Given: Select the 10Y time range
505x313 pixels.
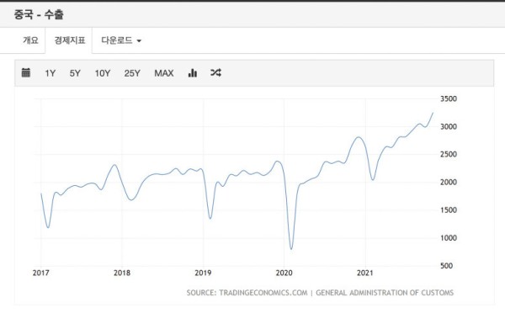Looking at the screenshot, I should [103, 73].
